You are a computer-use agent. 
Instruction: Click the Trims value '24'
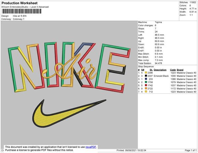click(156, 32)
